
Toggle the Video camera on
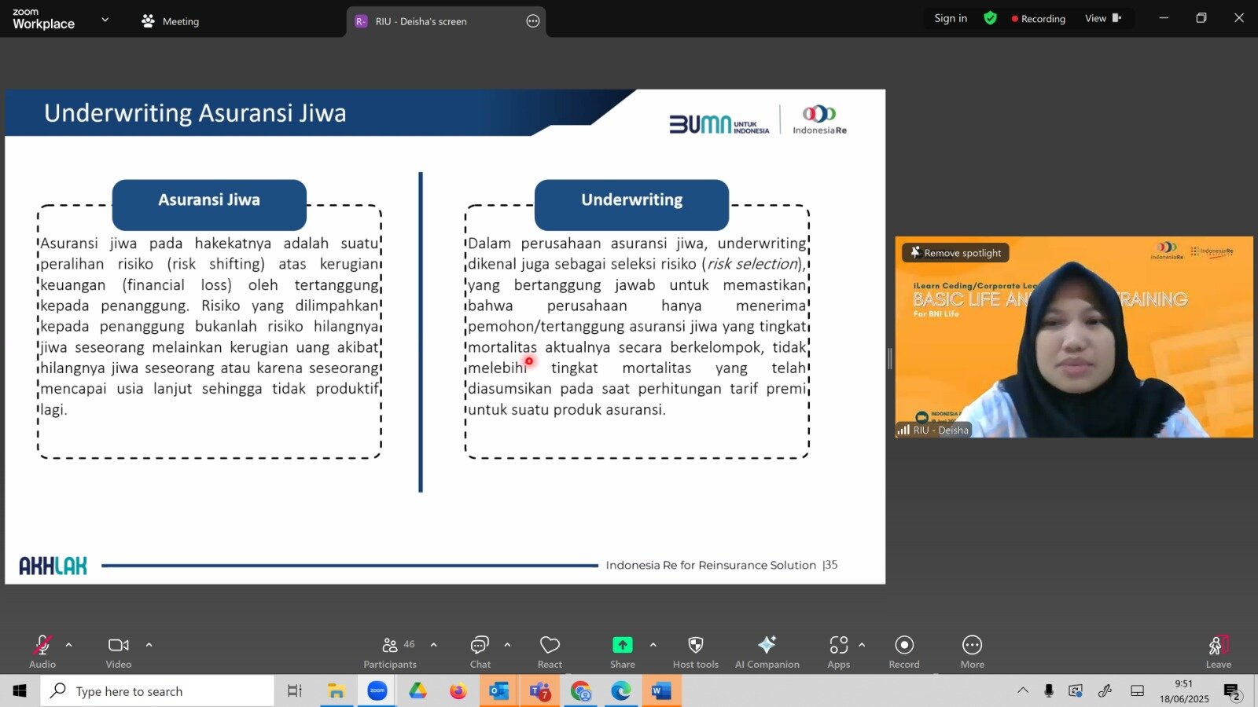(x=119, y=645)
